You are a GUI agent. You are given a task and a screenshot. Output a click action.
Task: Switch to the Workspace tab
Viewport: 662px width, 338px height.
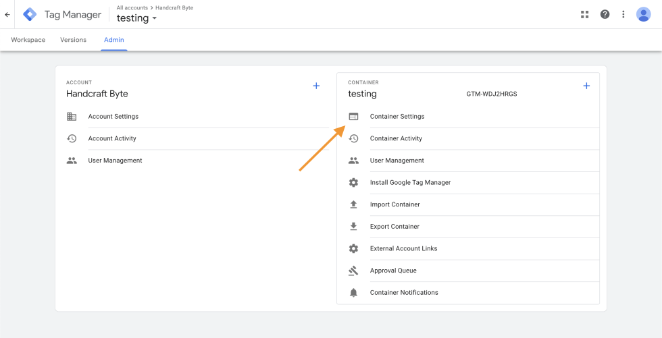pyautogui.click(x=28, y=40)
